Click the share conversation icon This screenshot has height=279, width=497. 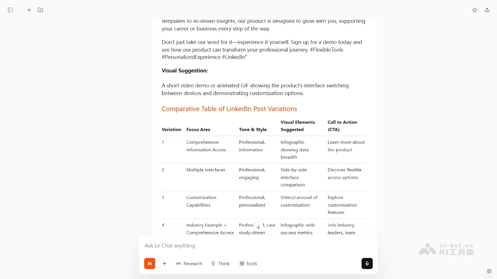(x=487, y=10)
